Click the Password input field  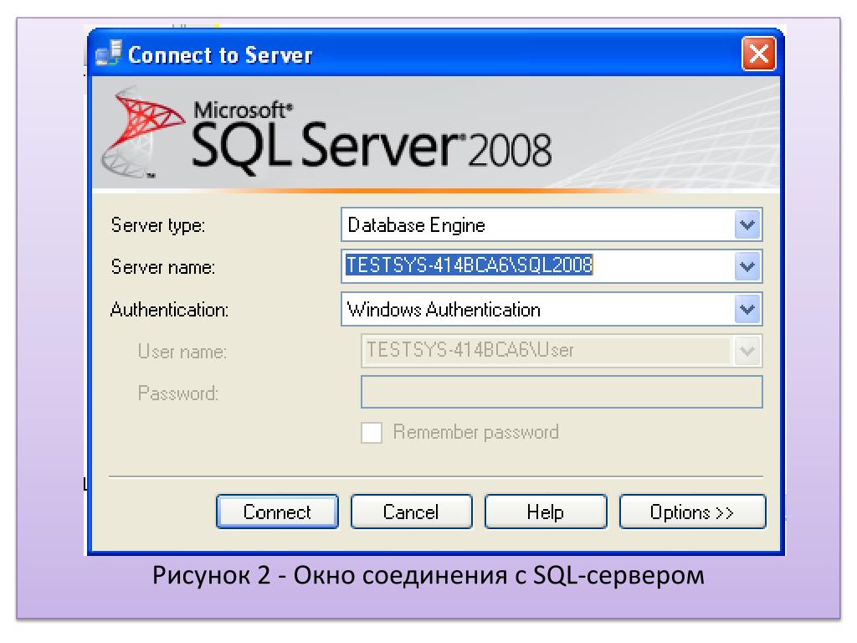[x=562, y=392]
